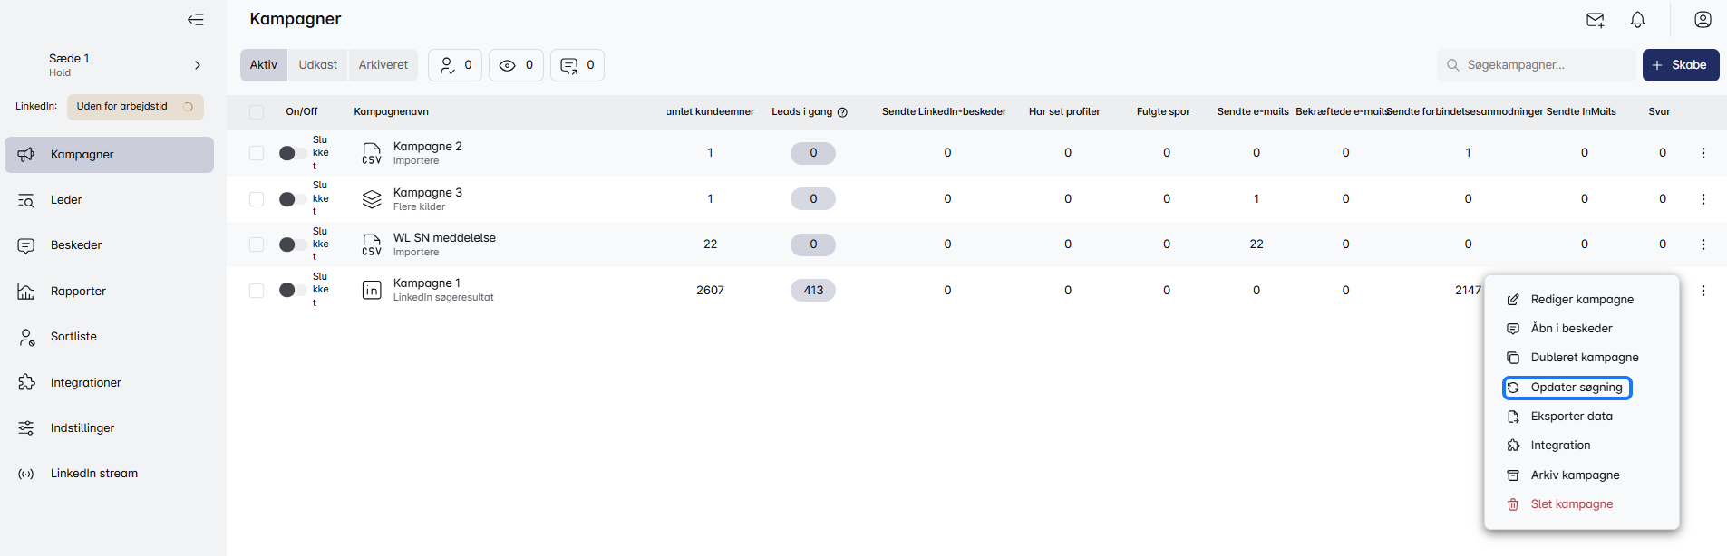The height and width of the screenshot is (556, 1727).
Task: Toggle Kampagne 2 on/off switch
Action: 291,153
